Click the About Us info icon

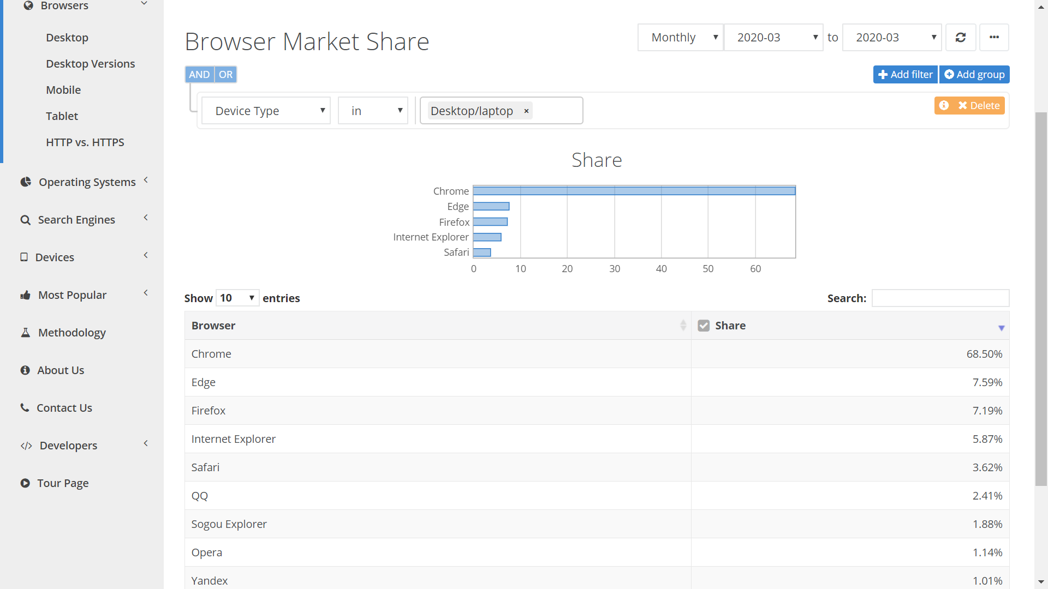point(25,370)
